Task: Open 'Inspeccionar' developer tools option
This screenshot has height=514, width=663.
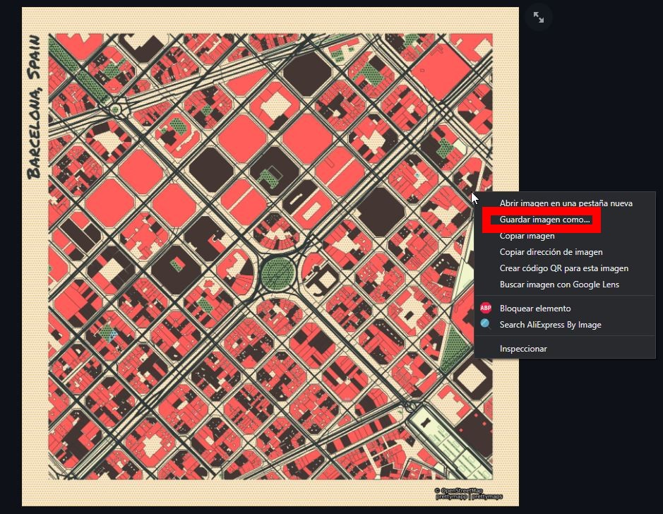Action: point(522,349)
